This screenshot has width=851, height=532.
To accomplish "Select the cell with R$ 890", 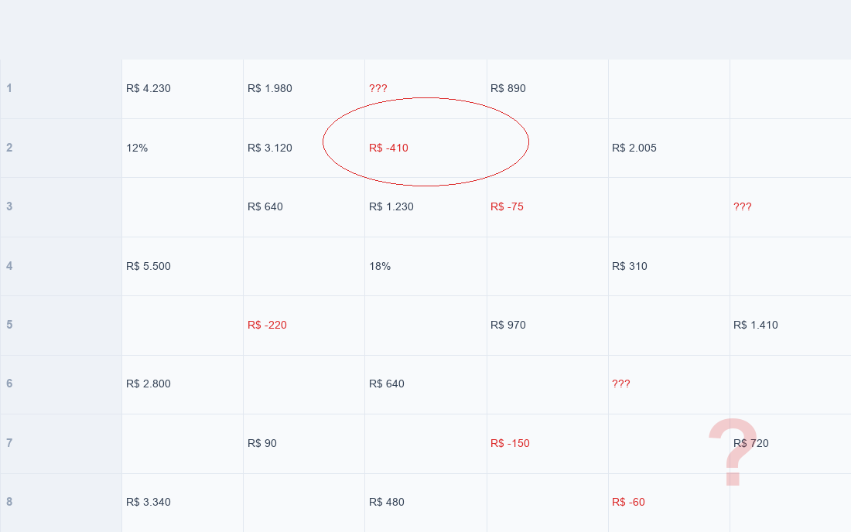I will click(547, 89).
